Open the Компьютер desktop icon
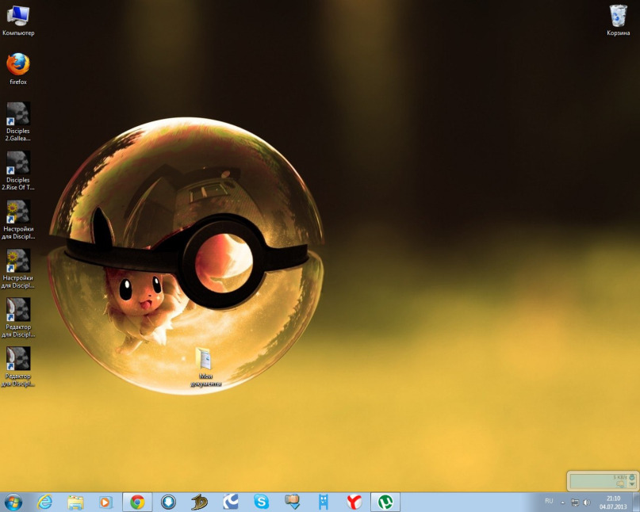The height and width of the screenshot is (512, 640). point(18,16)
